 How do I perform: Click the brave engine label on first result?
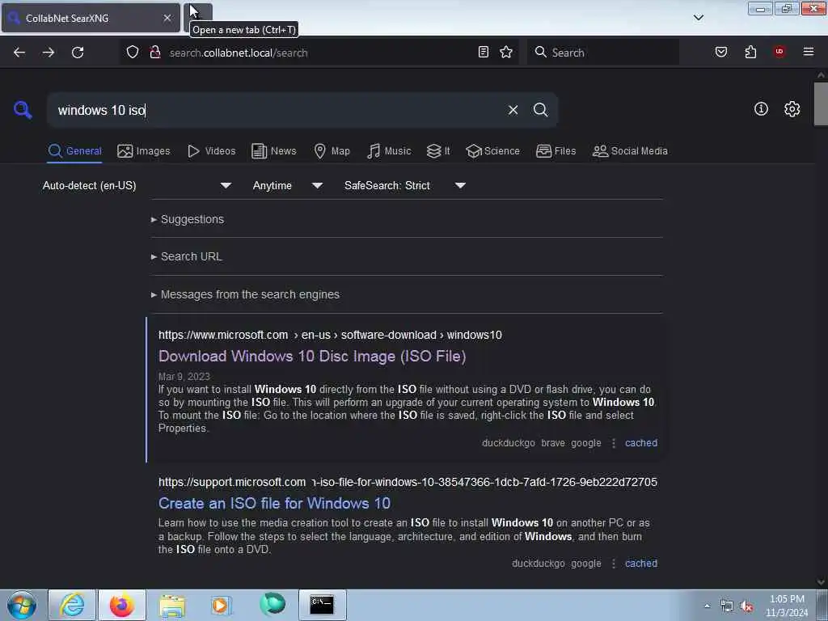(x=553, y=443)
